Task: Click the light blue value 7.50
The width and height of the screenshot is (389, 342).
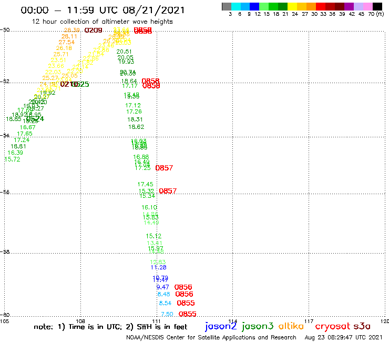Action: click(x=167, y=314)
